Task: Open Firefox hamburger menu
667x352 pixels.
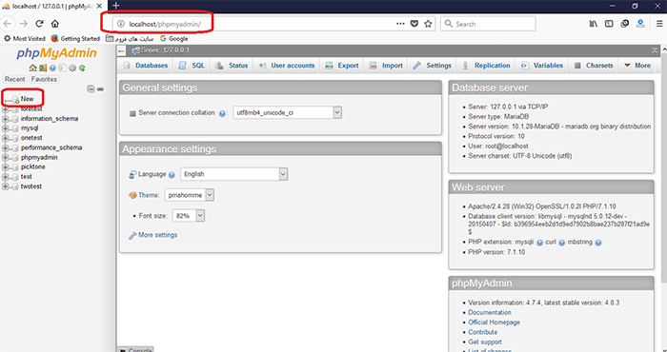Action: (x=659, y=24)
